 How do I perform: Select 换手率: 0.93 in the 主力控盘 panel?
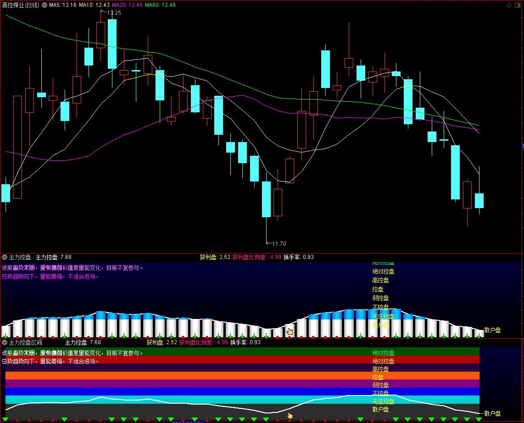tap(299, 257)
